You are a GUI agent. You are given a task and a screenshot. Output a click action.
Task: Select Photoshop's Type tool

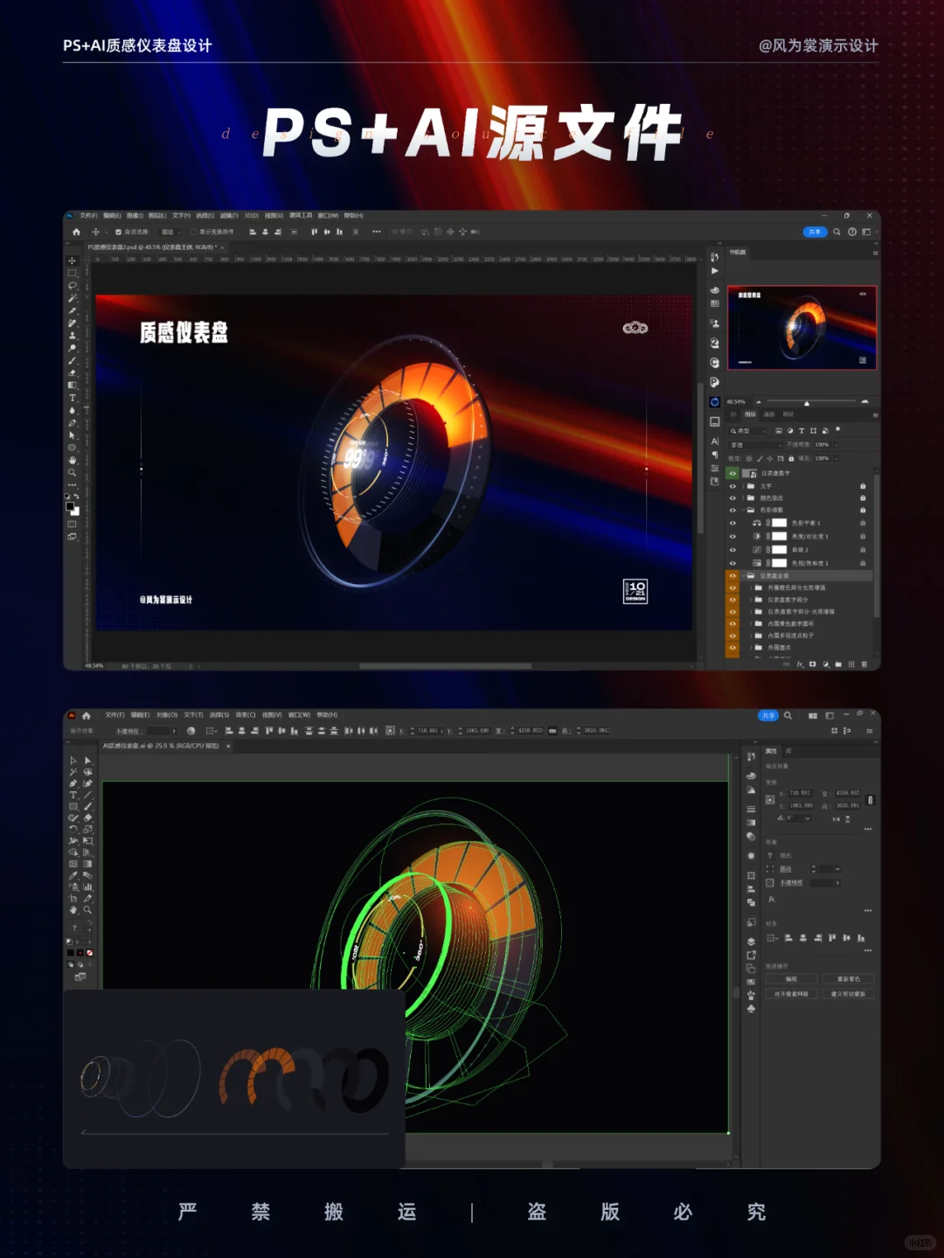tap(72, 398)
